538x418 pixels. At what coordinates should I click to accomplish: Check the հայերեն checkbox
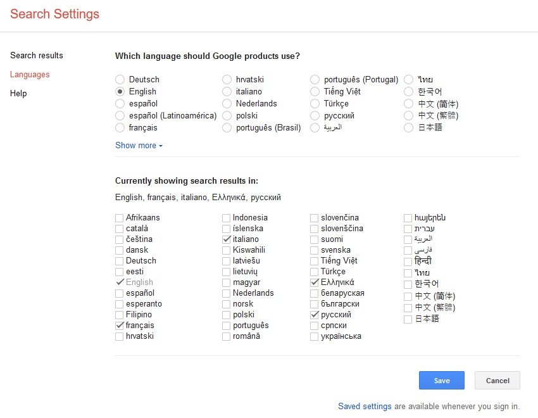408,218
